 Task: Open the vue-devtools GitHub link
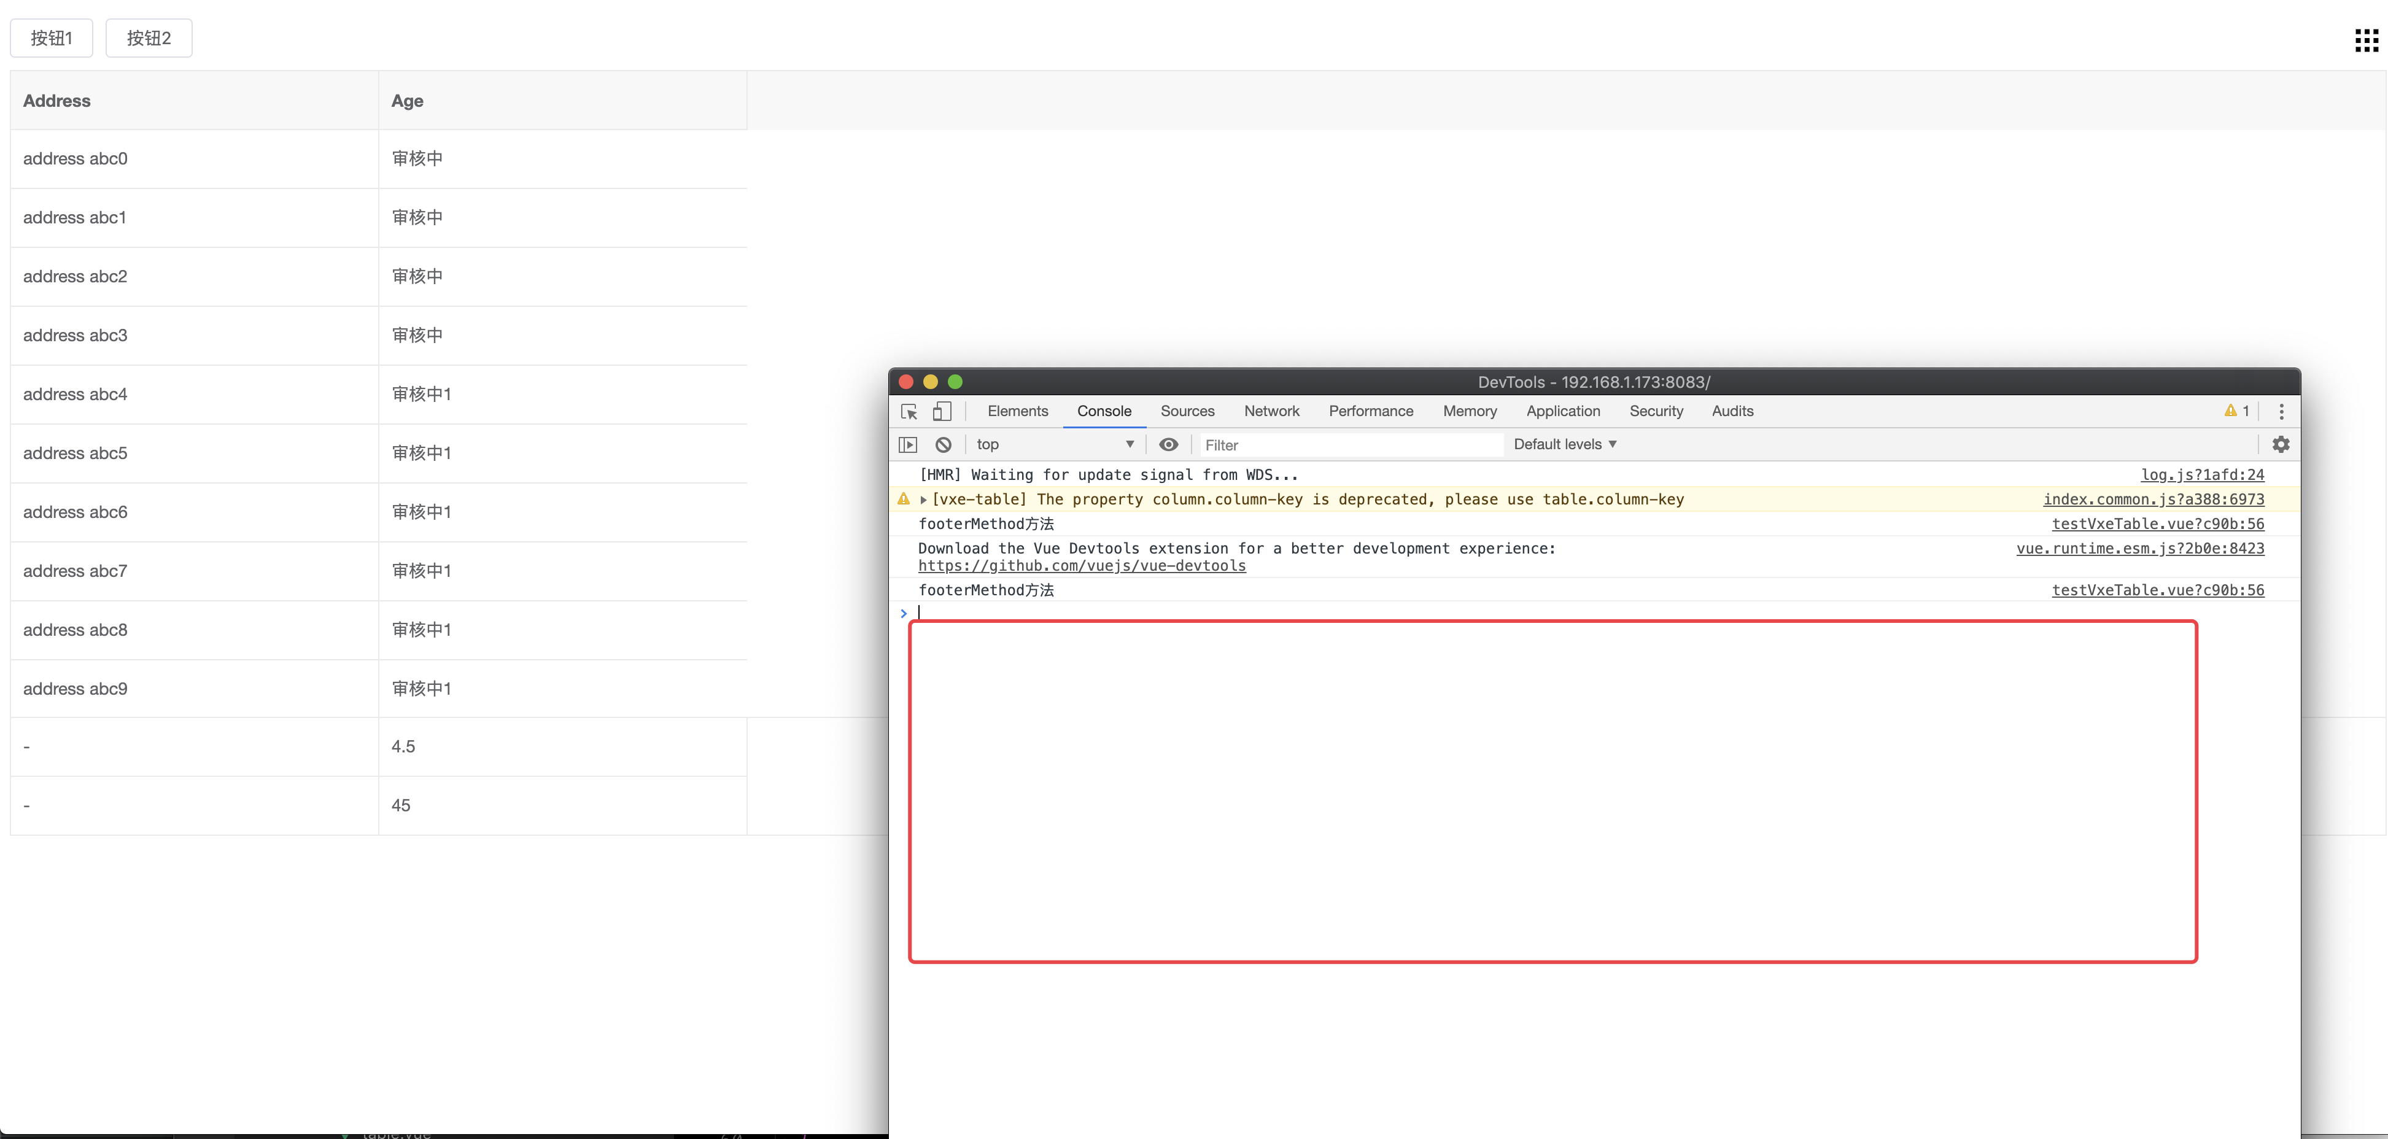(1081, 566)
